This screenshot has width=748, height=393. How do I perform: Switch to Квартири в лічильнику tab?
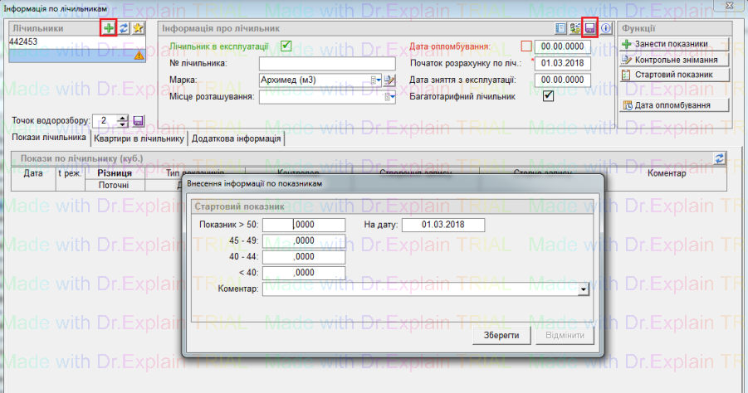tap(139, 138)
